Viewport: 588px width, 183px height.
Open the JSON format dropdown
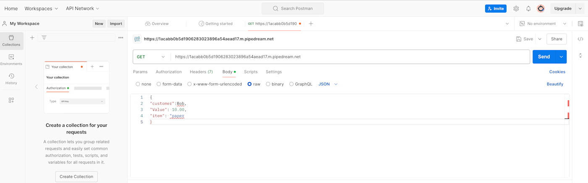pos(328,84)
